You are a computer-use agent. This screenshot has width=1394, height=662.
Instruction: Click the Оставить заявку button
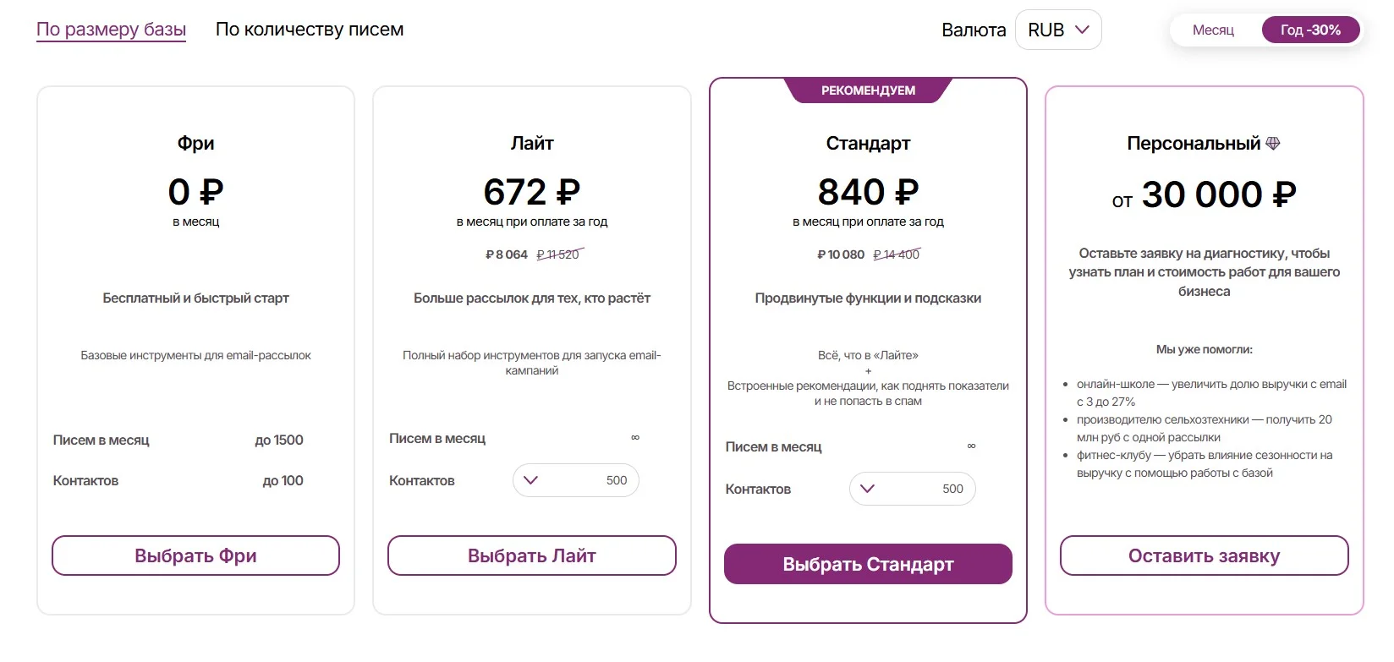pos(1204,555)
